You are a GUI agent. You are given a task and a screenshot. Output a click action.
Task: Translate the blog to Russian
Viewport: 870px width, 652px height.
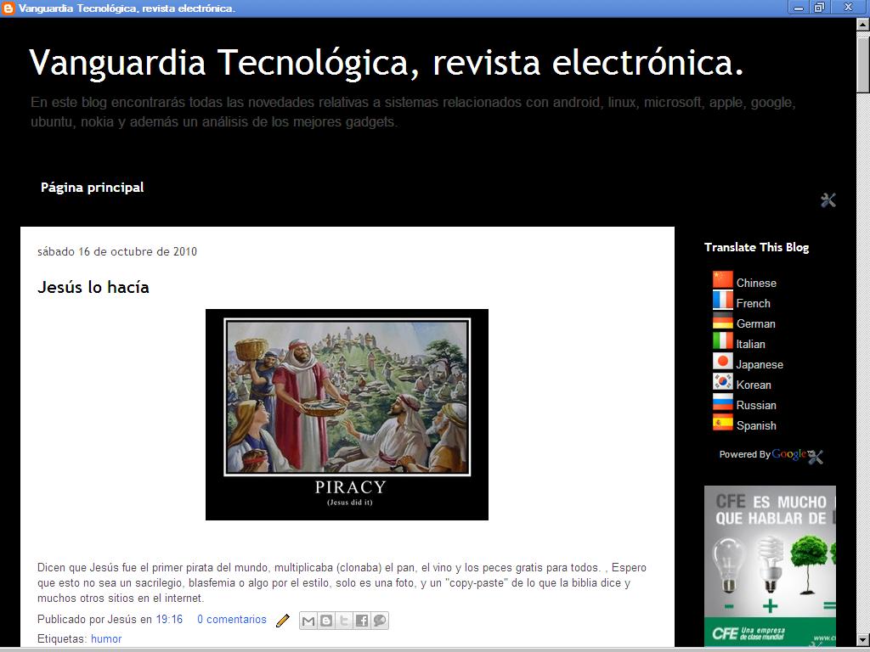pyautogui.click(x=756, y=405)
